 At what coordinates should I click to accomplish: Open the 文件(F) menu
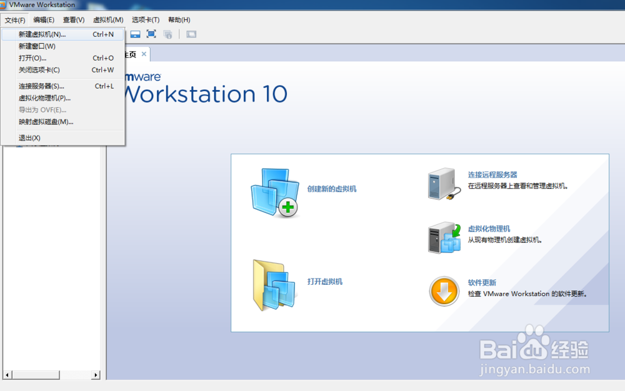coord(15,20)
